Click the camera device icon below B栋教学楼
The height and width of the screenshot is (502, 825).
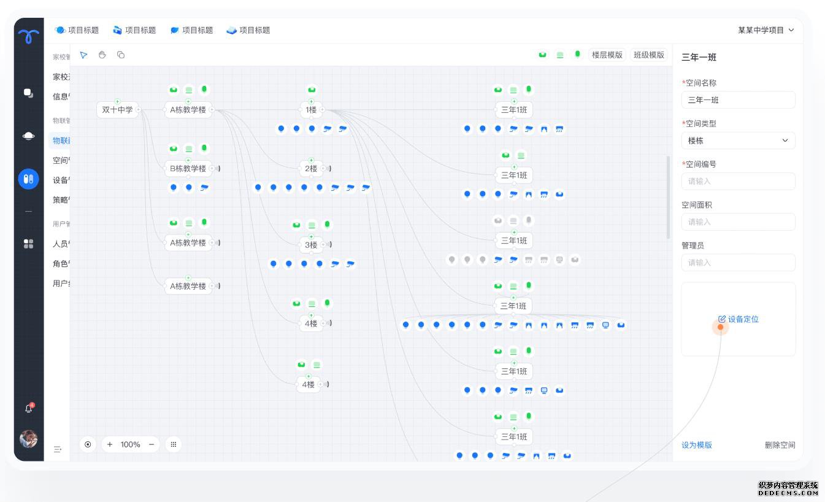click(204, 187)
